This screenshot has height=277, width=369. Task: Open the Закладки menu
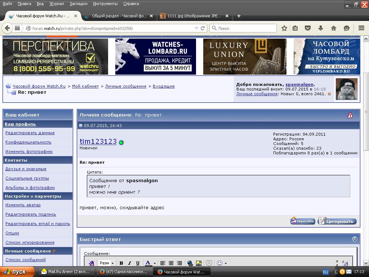pyautogui.click(x=78, y=4)
